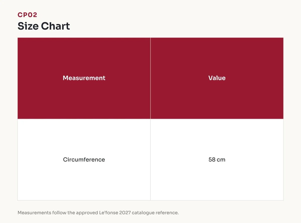The height and width of the screenshot is (223, 301).
Task: Select the word "Chart" in the heading
Action: pos(56,26)
